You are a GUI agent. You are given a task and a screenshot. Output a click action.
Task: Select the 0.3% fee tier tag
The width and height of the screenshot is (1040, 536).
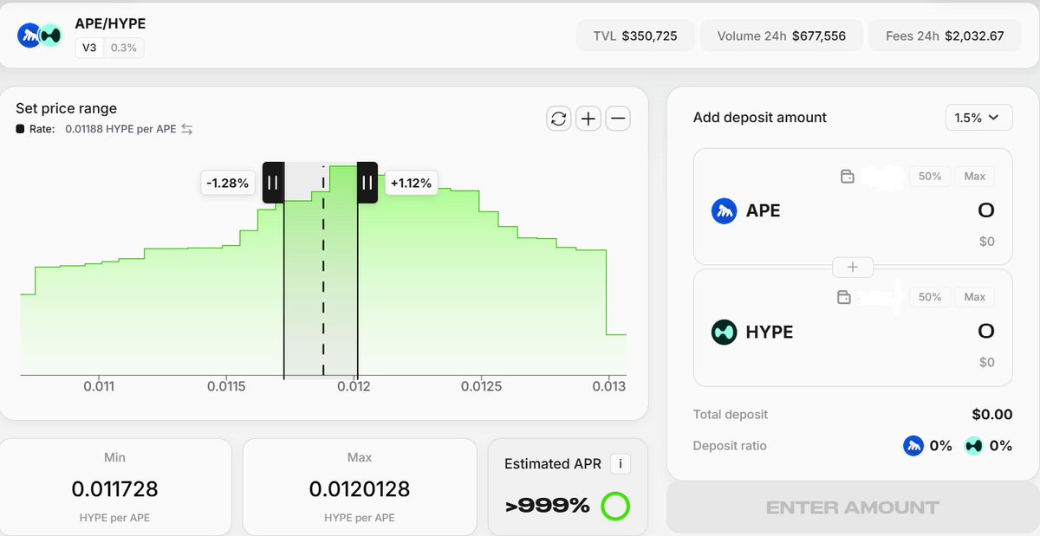click(x=123, y=48)
